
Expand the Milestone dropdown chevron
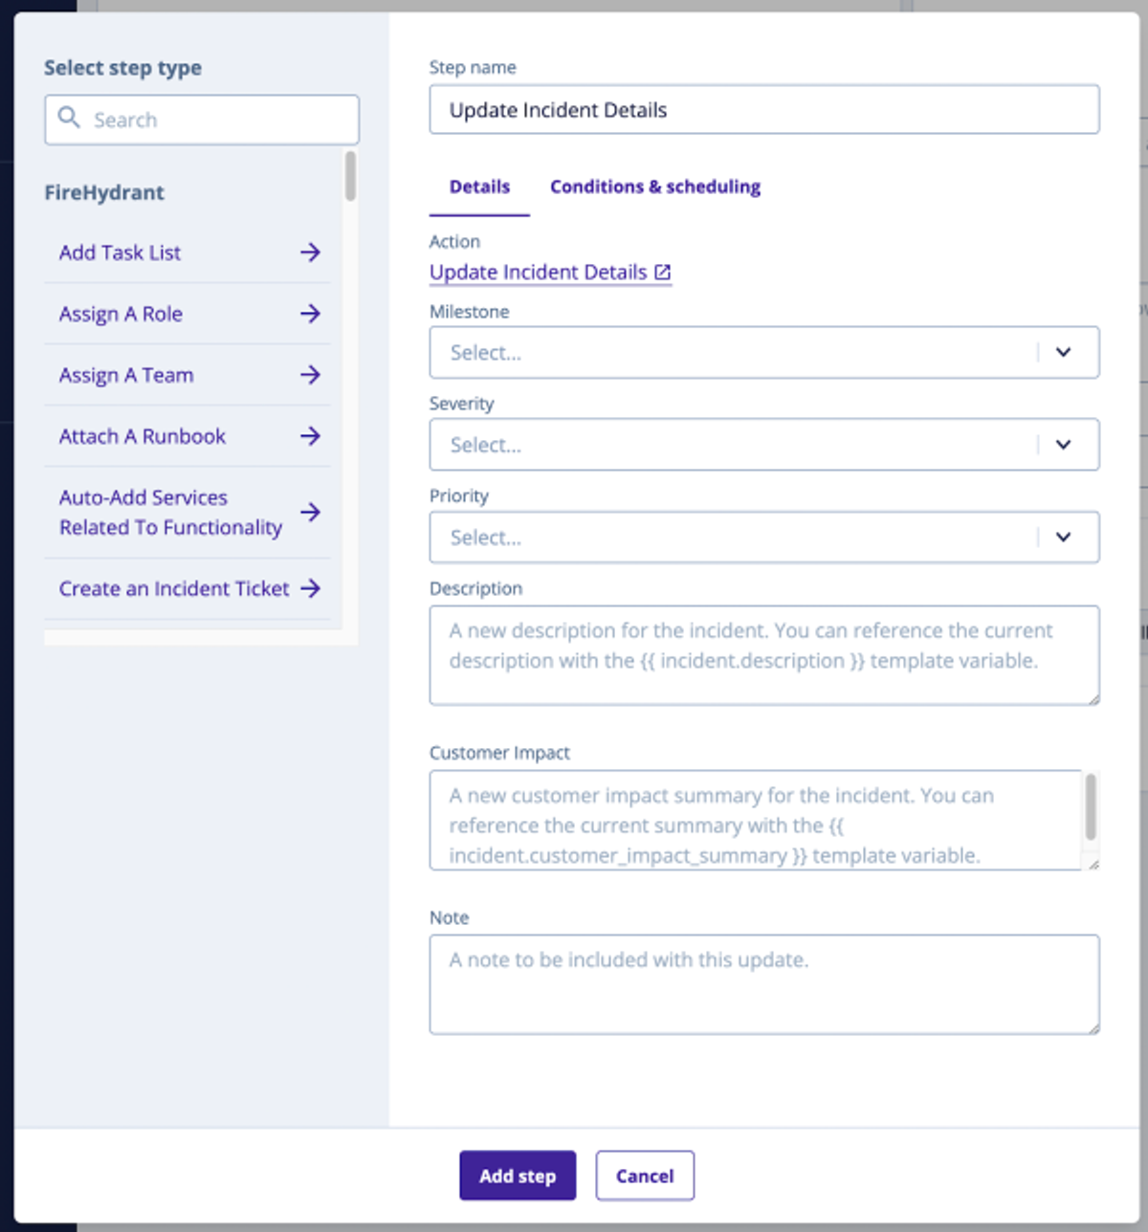click(1063, 352)
